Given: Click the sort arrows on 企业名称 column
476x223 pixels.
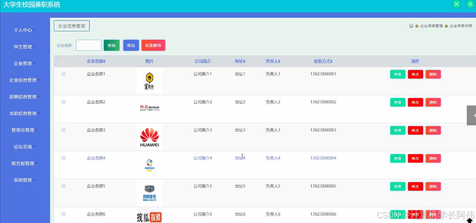Looking at the screenshot, I should pyautogui.click(x=104, y=61).
